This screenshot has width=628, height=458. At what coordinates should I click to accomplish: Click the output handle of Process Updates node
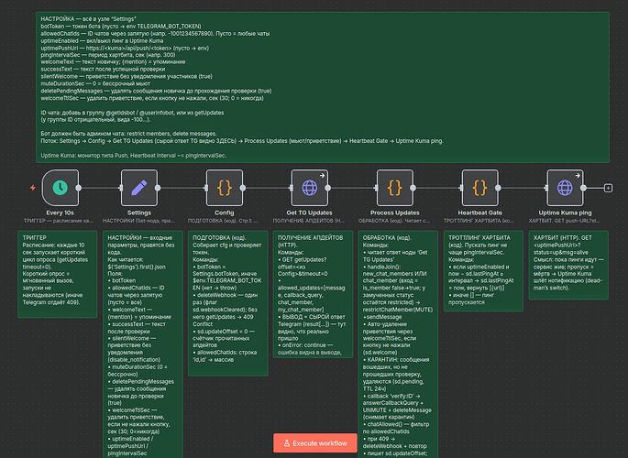click(x=413, y=188)
